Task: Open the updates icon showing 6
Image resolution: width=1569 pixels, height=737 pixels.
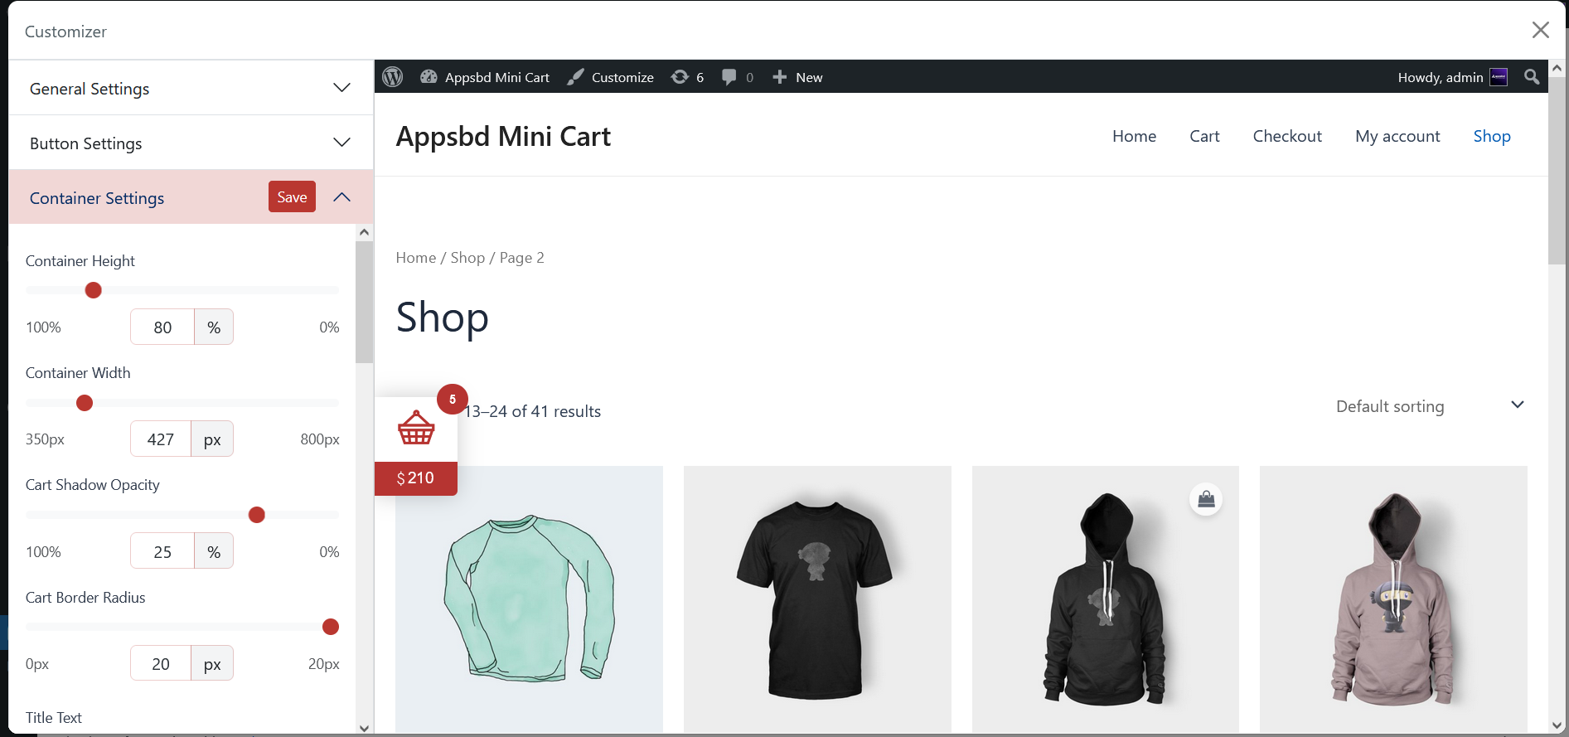Action: pos(680,77)
